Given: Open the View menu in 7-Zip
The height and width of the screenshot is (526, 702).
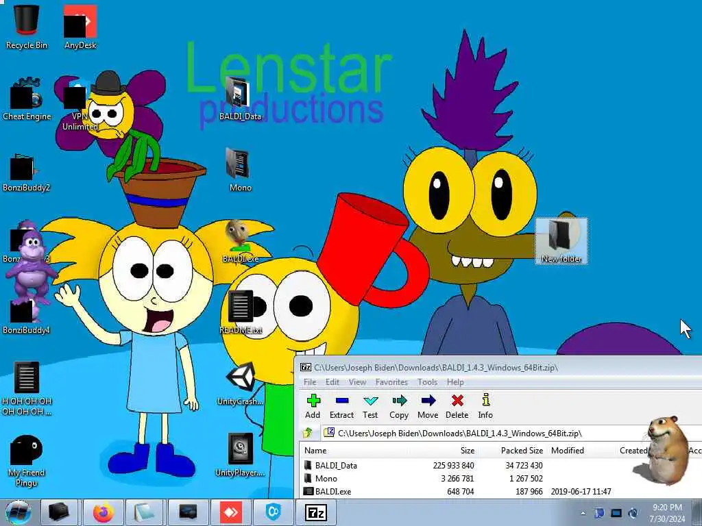Looking at the screenshot, I should tap(357, 382).
